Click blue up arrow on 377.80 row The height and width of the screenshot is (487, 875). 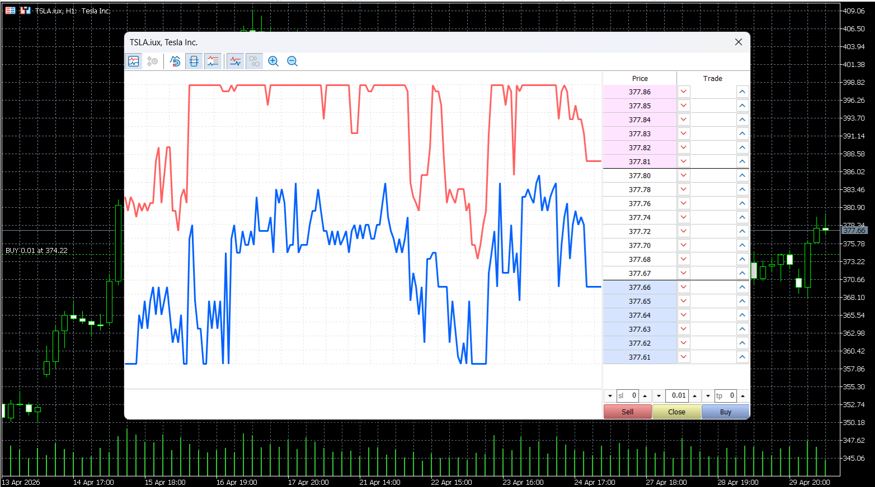tap(742, 175)
